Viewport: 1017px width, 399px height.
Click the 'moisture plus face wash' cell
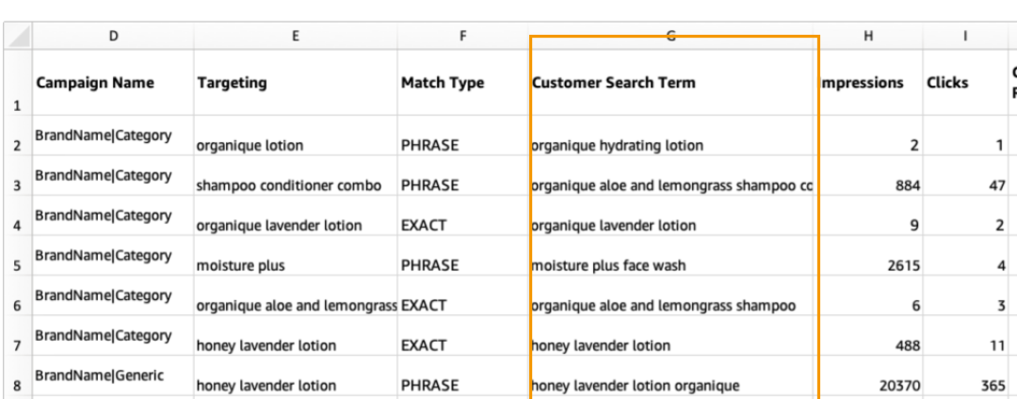[670, 265]
